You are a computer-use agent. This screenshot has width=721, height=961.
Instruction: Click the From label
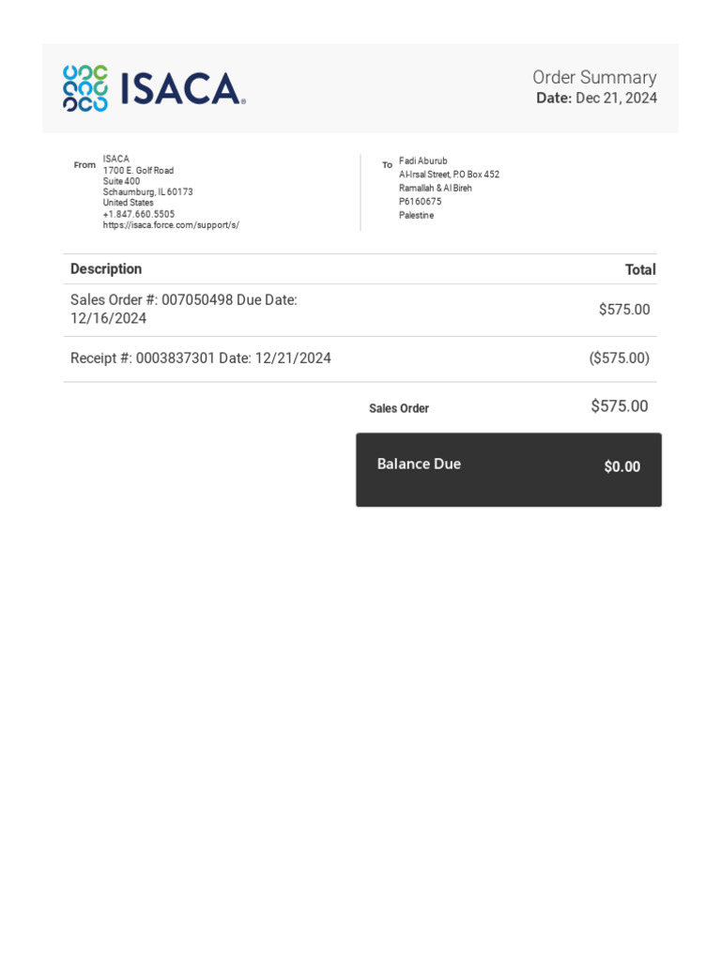point(84,165)
